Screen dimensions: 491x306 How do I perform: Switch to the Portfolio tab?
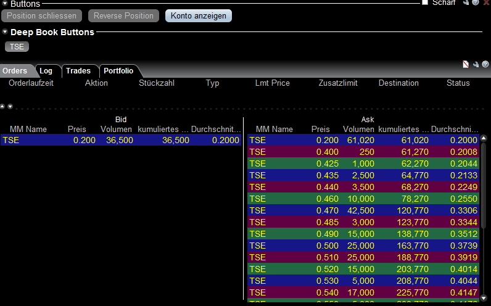(x=118, y=71)
